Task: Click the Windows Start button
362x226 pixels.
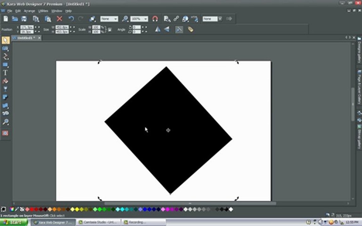Action: coord(14,222)
